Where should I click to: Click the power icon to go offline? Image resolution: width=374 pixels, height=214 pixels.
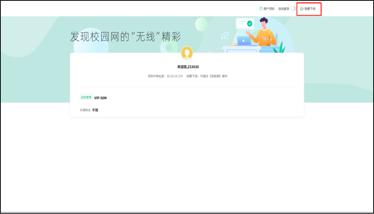tap(302, 8)
